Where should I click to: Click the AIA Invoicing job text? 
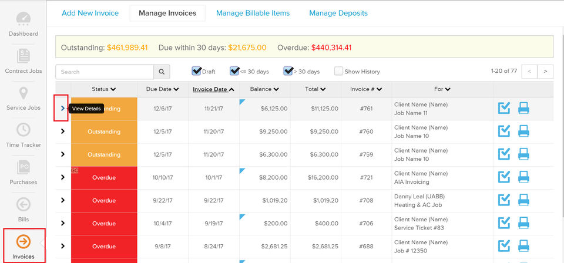(411, 182)
